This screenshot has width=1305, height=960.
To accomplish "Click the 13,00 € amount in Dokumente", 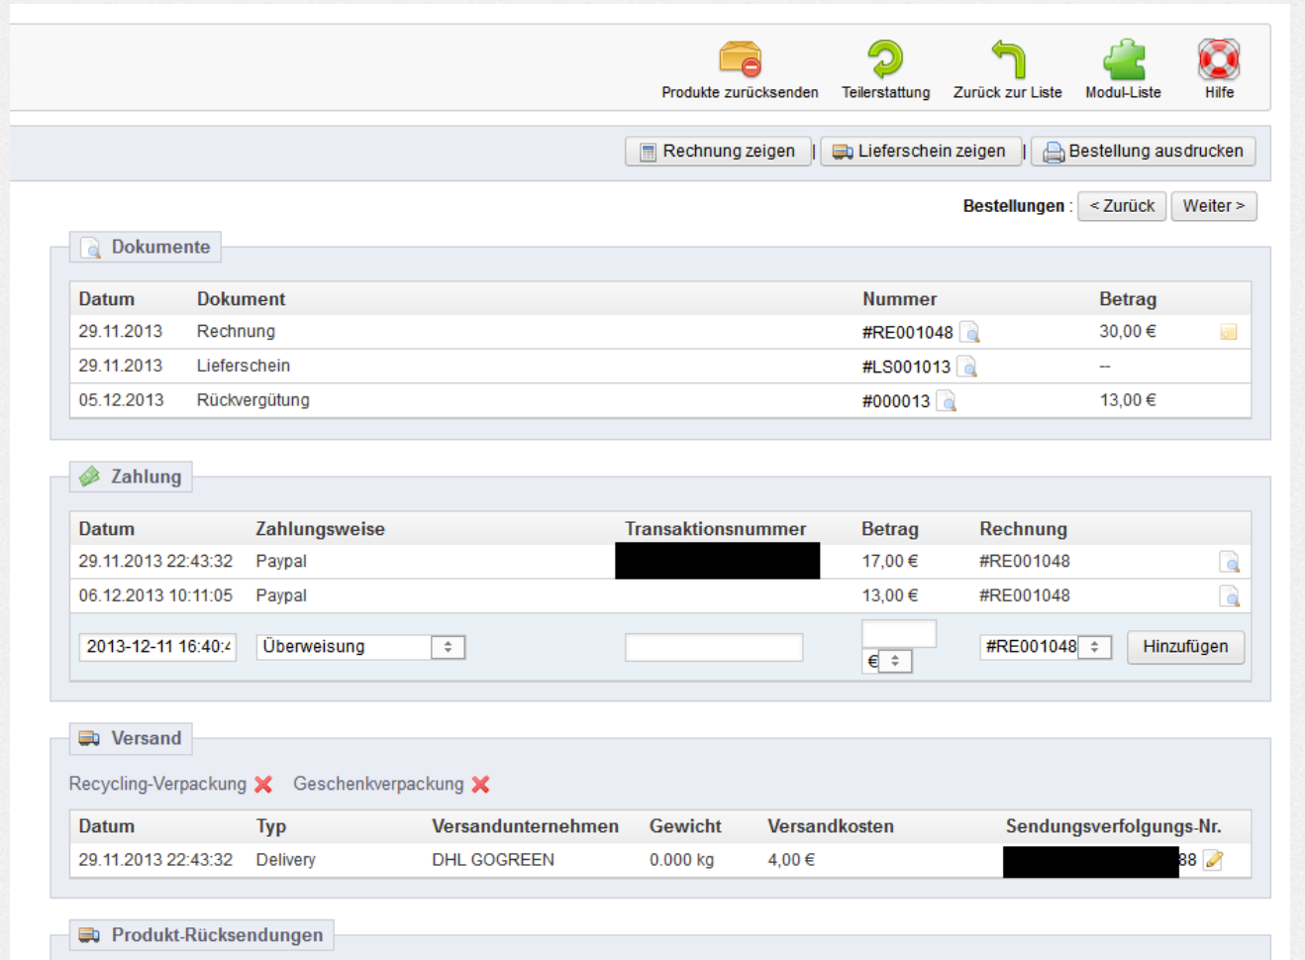I will click(1128, 400).
